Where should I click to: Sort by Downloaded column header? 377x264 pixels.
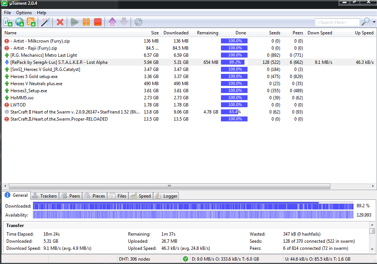(176, 33)
